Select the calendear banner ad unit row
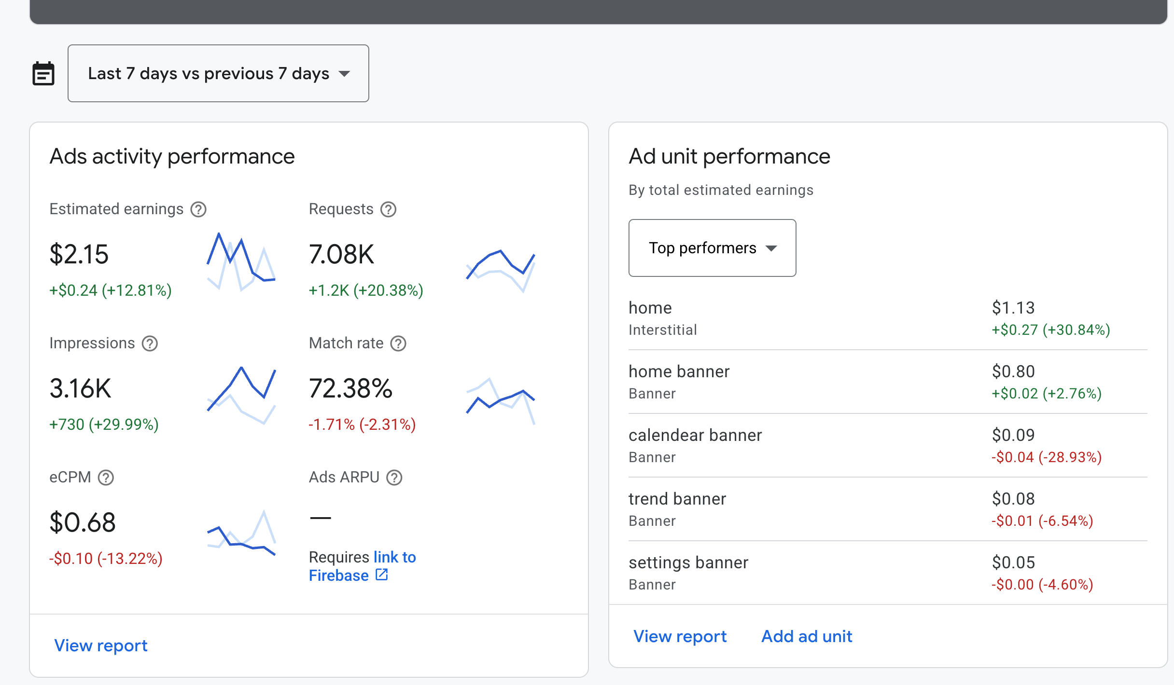The width and height of the screenshot is (1174, 685). pyautogui.click(x=887, y=446)
